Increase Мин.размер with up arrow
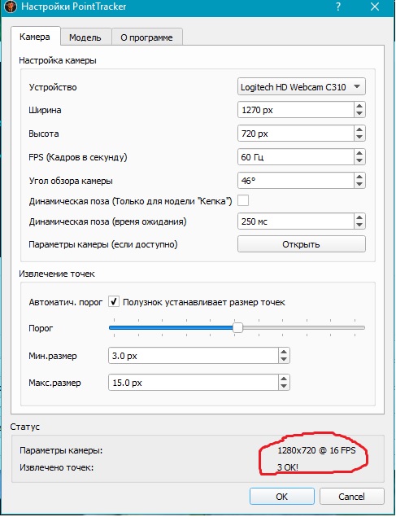The height and width of the screenshot is (517, 396). click(x=284, y=352)
